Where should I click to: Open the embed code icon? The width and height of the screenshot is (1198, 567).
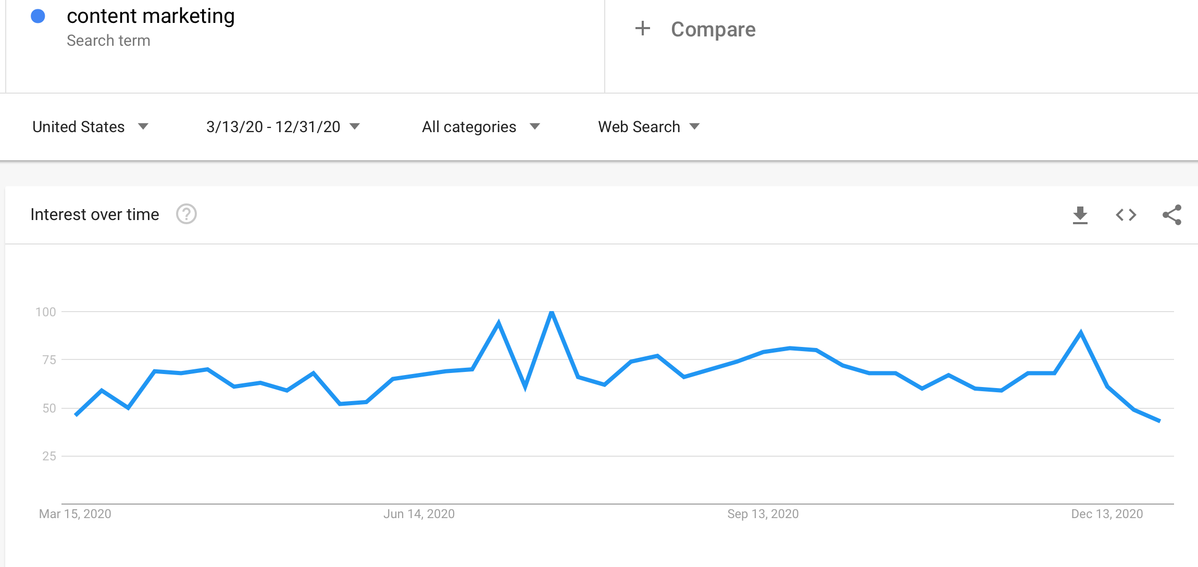click(x=1126, y=215)
